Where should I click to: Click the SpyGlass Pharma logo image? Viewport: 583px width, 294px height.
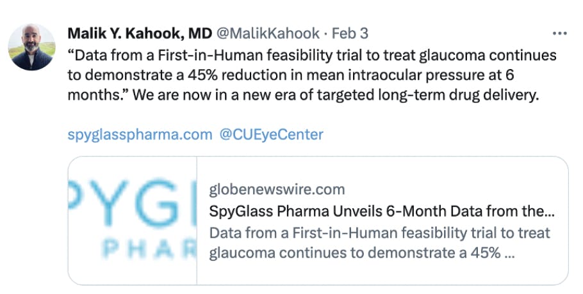(x=132, y=220)
